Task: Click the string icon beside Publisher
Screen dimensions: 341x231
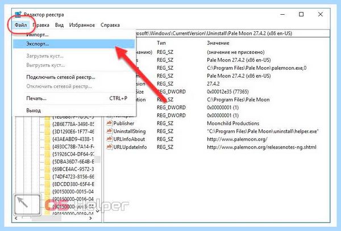Action: point(109,123)
